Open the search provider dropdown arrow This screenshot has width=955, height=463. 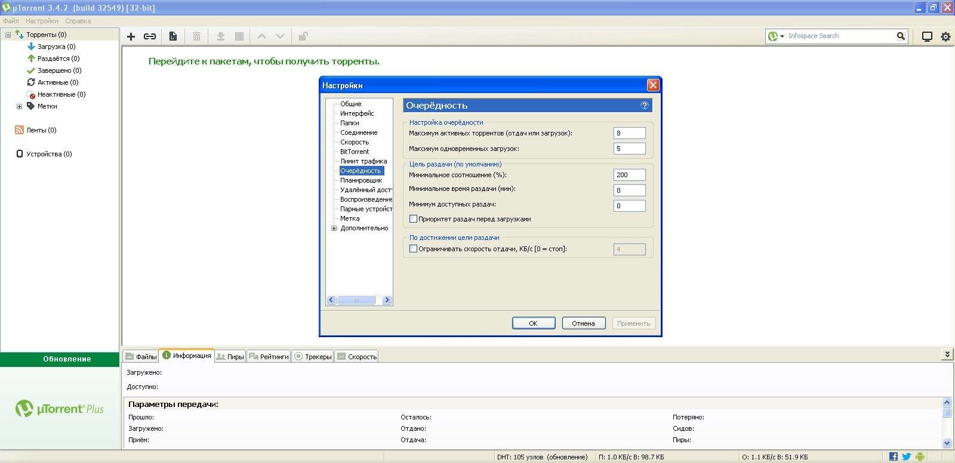782,36
